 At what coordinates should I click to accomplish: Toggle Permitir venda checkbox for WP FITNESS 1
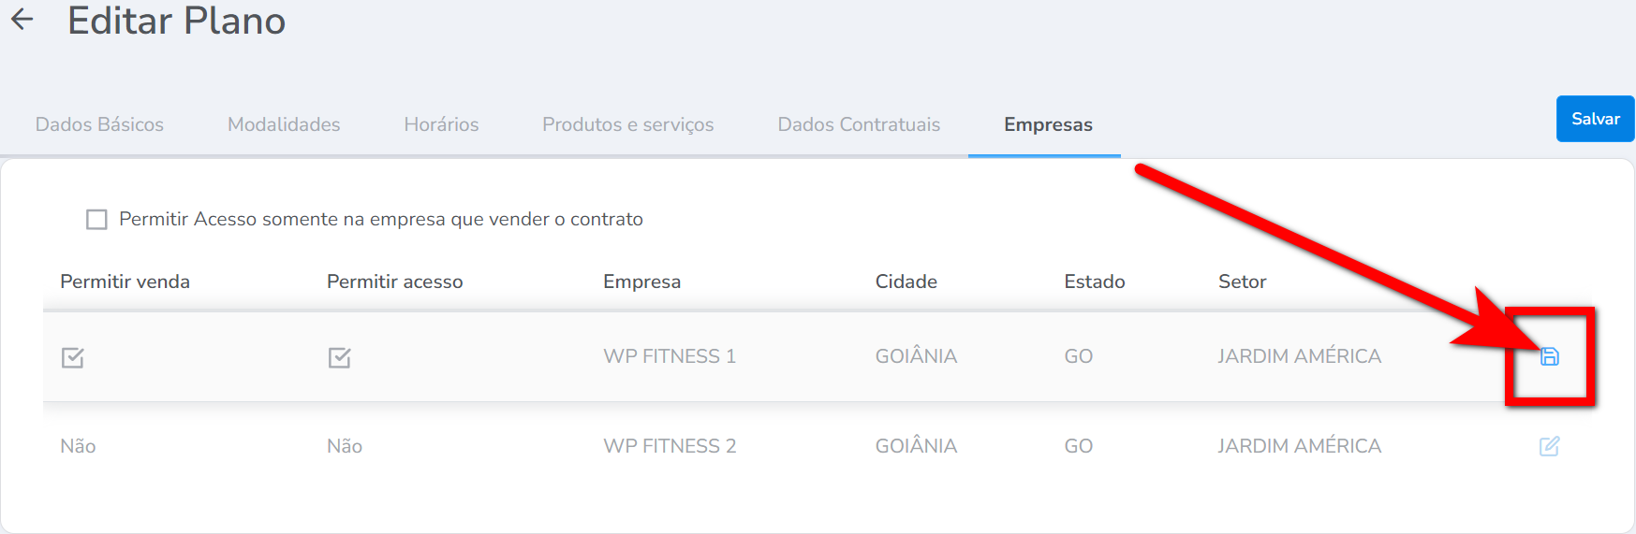tap(73, 357)
